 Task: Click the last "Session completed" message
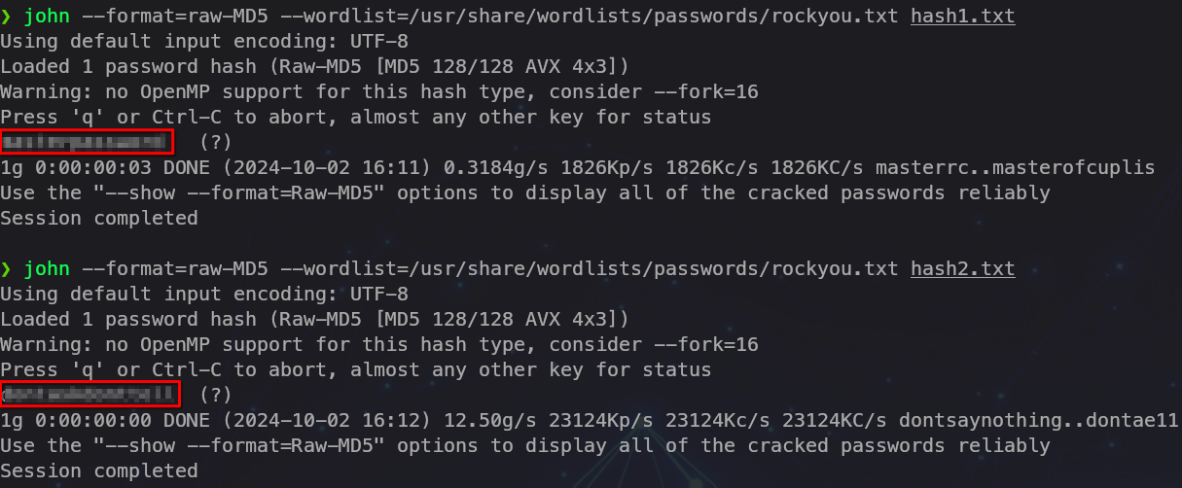click(99, 471)
